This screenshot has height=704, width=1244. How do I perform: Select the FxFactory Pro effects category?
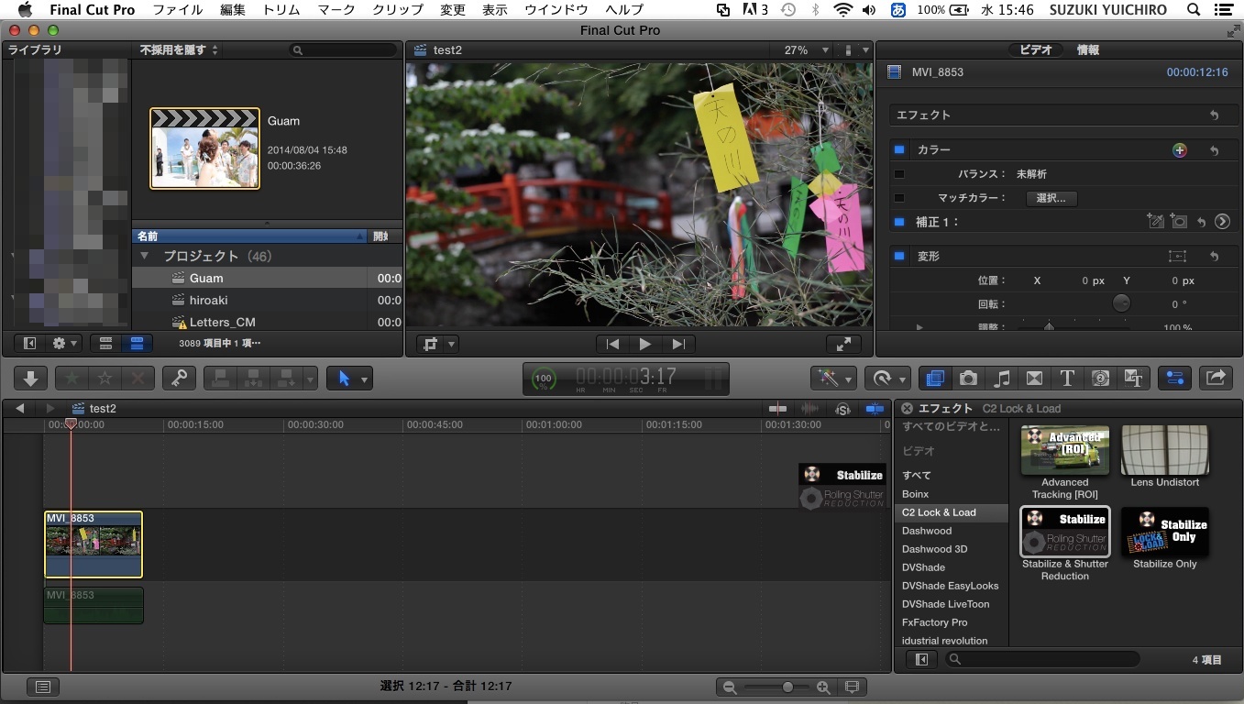click(x=934, y=622)
